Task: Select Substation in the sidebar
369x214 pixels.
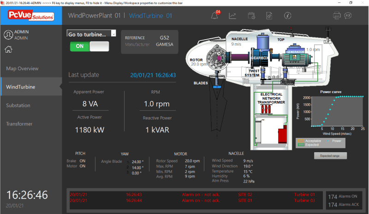Action: pos(18,105)
